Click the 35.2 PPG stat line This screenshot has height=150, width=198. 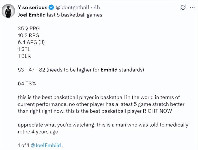pos(29,29)
